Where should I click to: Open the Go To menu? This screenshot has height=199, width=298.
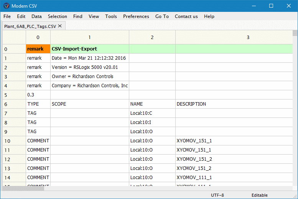point(162,16)
